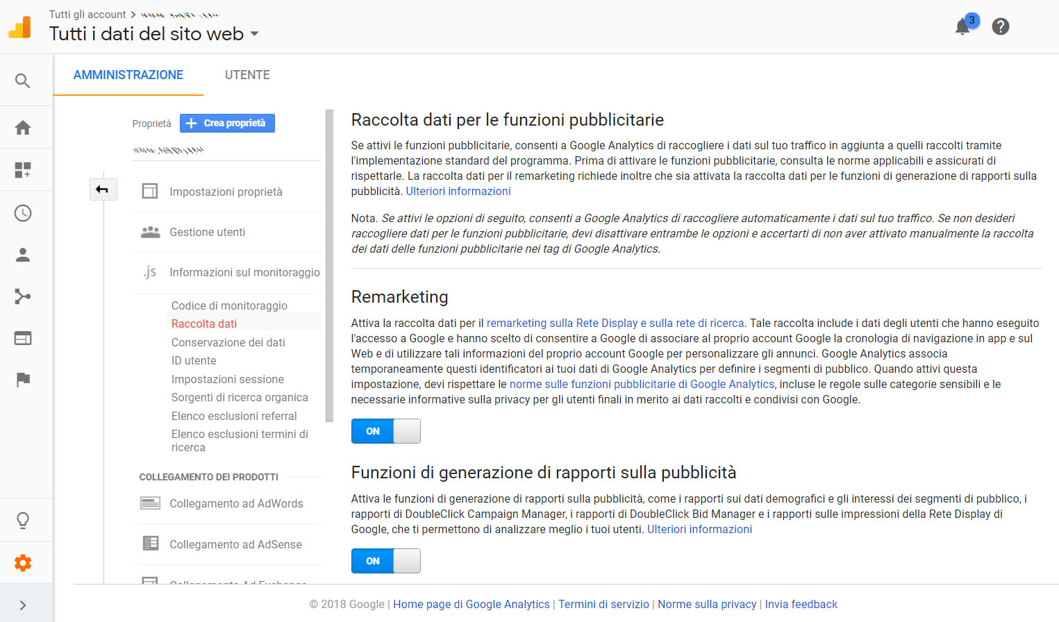Screen dimensions: 1059x622
Task: Open Audience reports person icon
Action: pos(23,255)
